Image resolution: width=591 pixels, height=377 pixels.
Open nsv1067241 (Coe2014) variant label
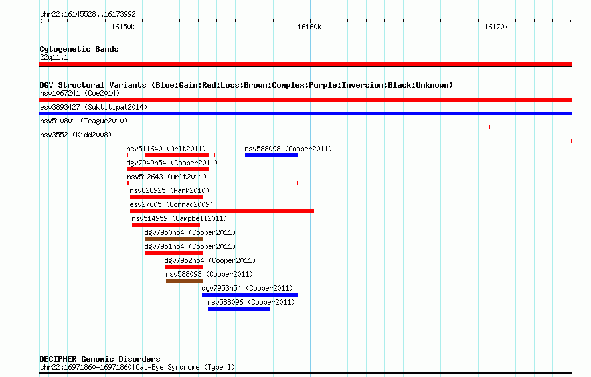click(80, 93)
